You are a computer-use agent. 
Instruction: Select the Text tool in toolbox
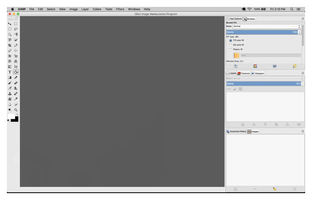10,72
